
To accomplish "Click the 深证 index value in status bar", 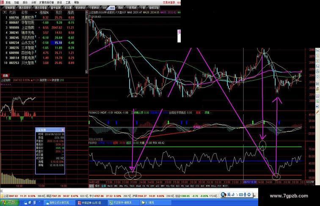I will [x=56, y=196].
